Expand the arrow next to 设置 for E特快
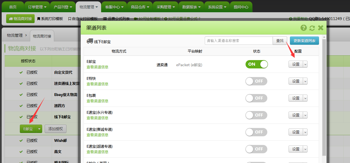 tap(305, 81)
